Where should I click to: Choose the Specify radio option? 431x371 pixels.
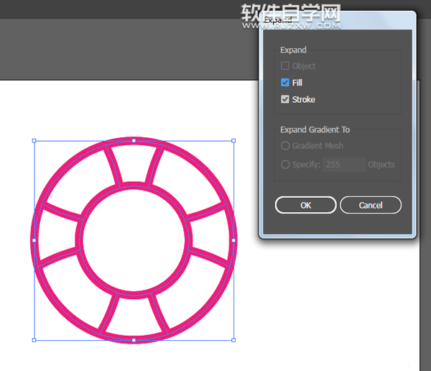click(x=285, y=164)
